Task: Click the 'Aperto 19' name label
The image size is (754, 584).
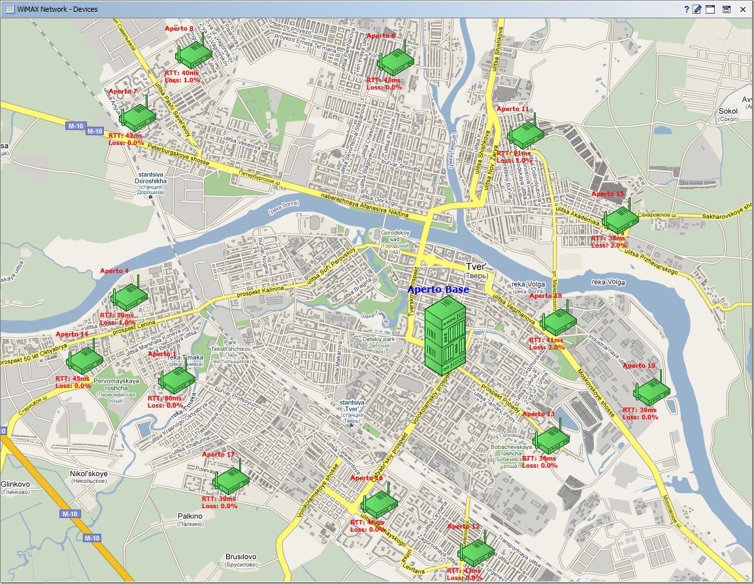Action: [x=639, y=366]
